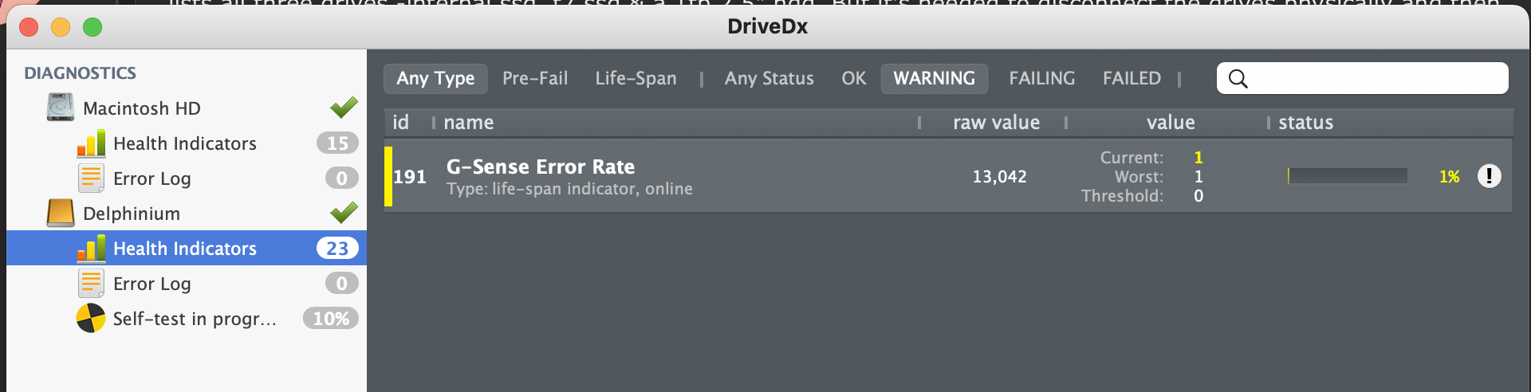Click in the search input field

1362,78
